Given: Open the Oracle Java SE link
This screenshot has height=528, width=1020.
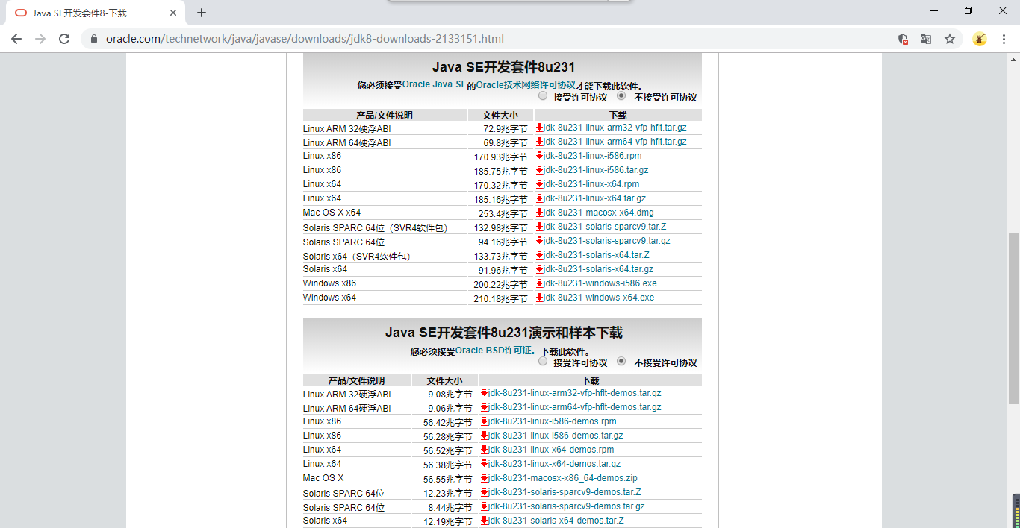Looking at the screenshot, I should [435, 85].
